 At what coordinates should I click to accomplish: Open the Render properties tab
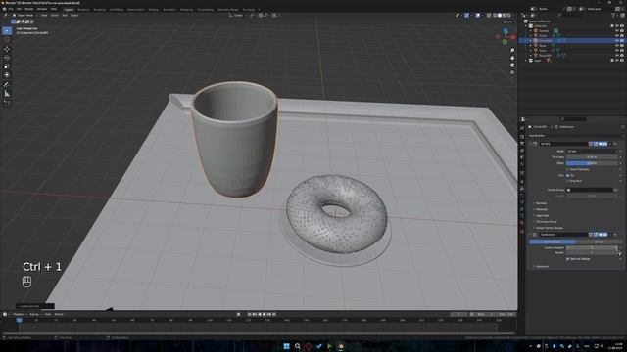[522, 136]
